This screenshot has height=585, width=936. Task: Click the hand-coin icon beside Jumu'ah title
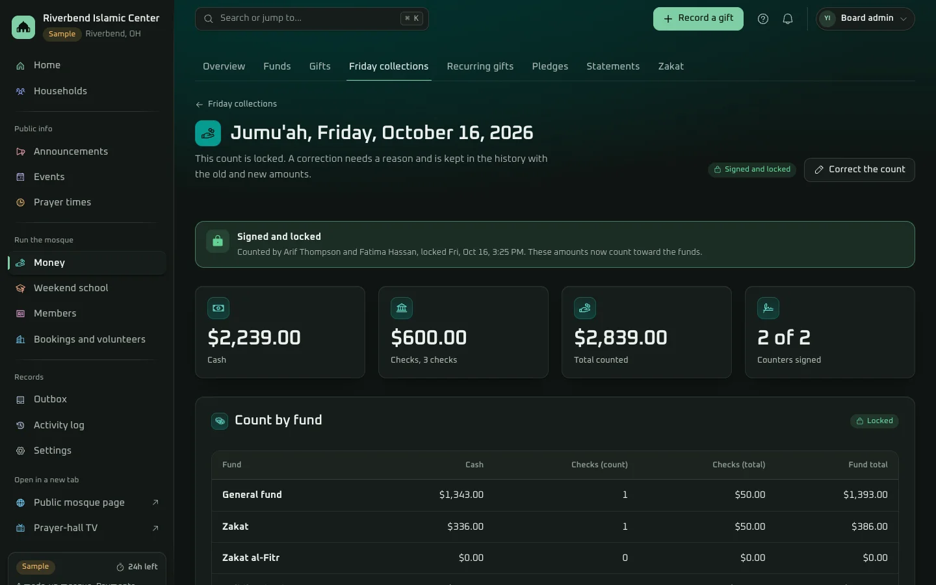coord(208,133)
